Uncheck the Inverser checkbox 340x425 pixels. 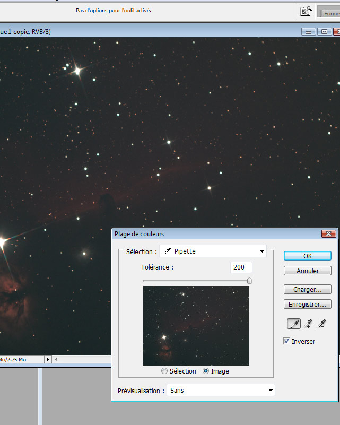pos(286,341)
